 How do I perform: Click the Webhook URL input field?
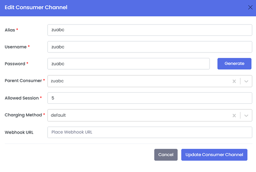(150, 132)
